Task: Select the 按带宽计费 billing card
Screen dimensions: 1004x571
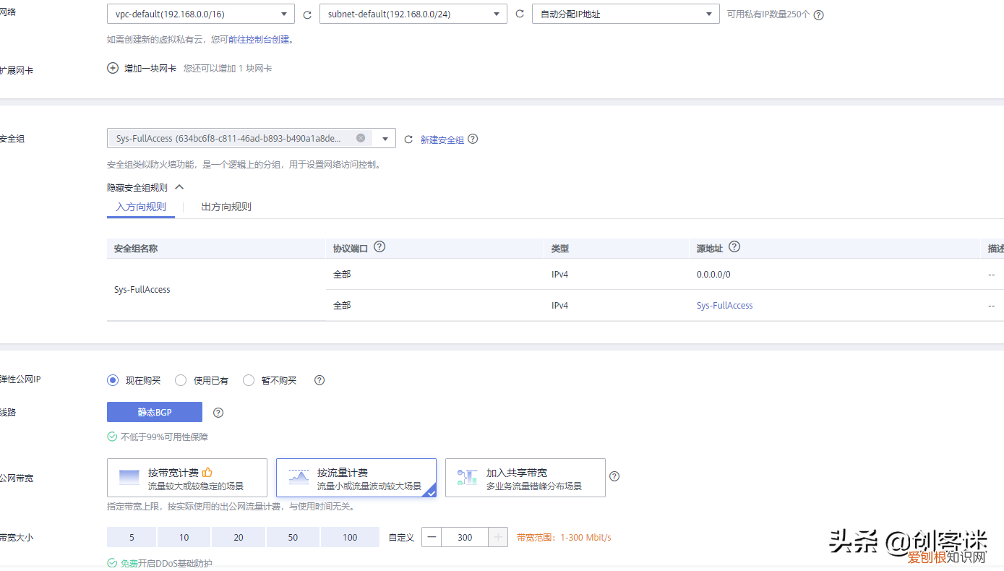Action: (x=186, y=478)
